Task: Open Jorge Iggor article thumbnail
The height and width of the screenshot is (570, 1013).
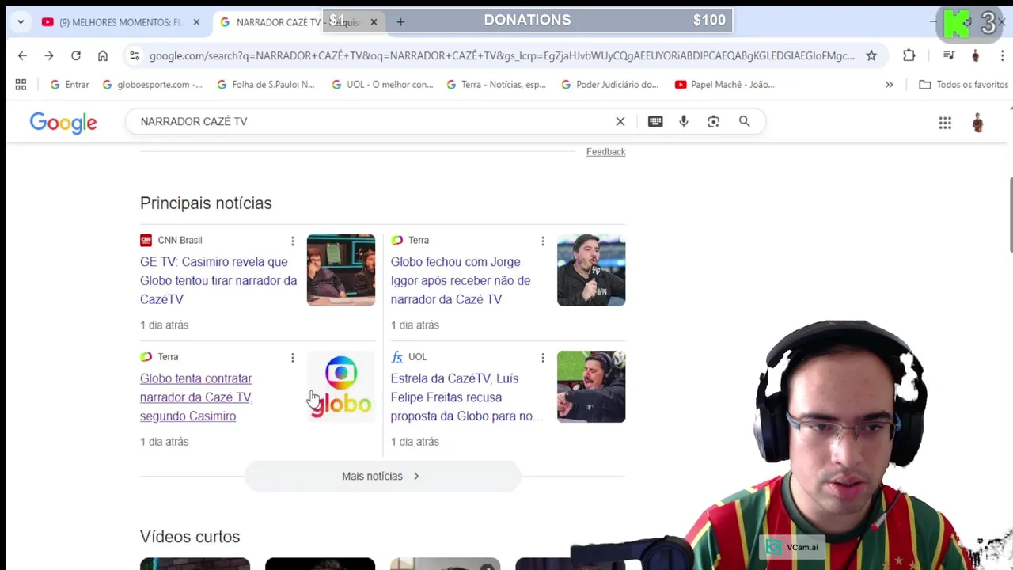Action: point(591,270)
